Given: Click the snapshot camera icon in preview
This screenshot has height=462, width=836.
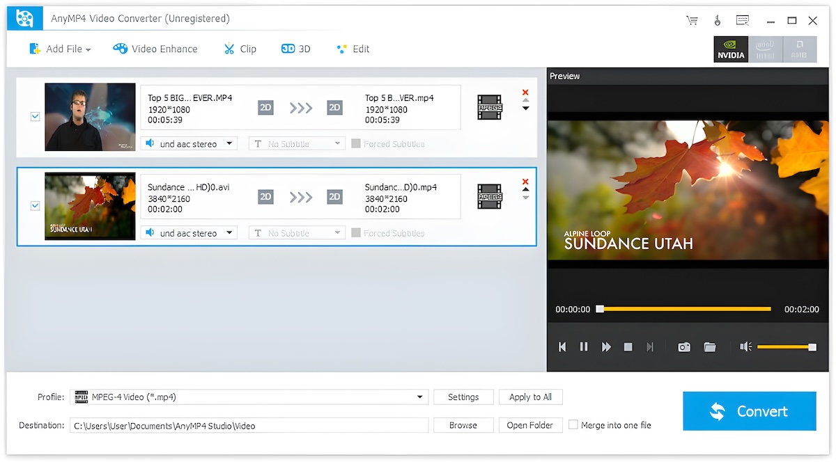Looking at the screenshot, I should tap(684, 346).
